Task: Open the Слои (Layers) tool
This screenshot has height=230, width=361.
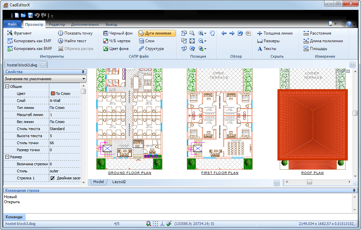Action: pos(146,41)
